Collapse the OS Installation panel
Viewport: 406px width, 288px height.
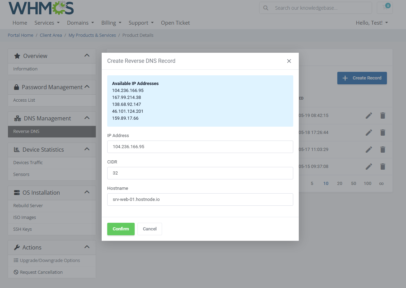(x=87, y=192)
